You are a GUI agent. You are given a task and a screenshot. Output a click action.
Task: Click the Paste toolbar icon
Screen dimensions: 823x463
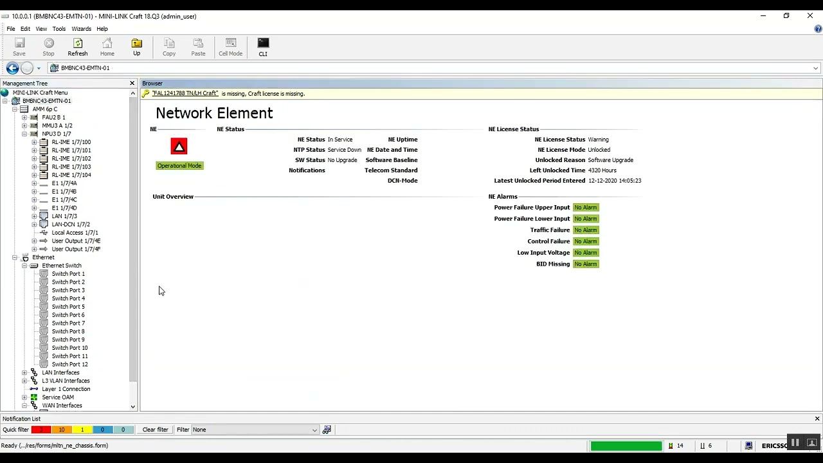(x=198, y=47)
